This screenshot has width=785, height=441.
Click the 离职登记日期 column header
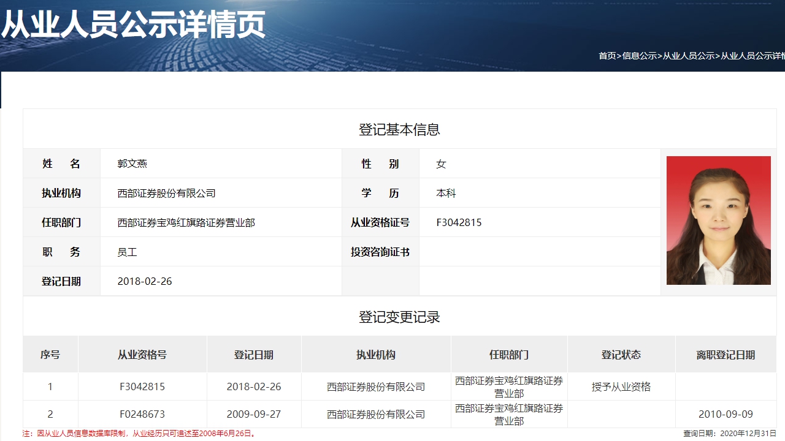[726, 355]
